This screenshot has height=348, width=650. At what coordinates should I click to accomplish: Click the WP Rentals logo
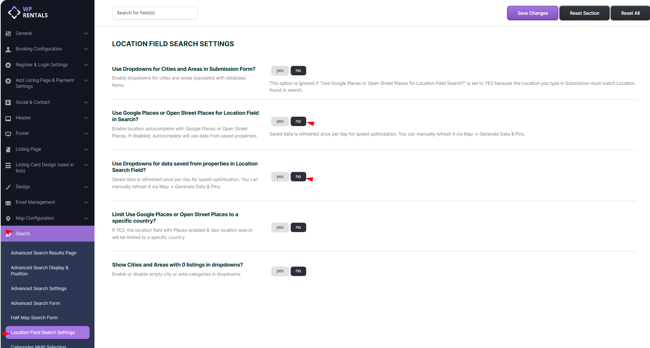28,12
